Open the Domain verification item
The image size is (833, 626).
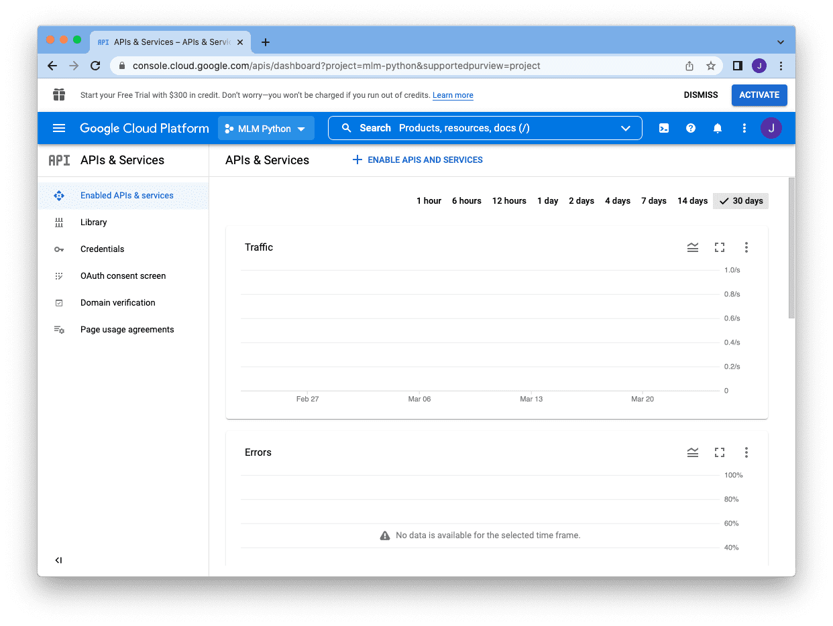(x=123, y=303)
